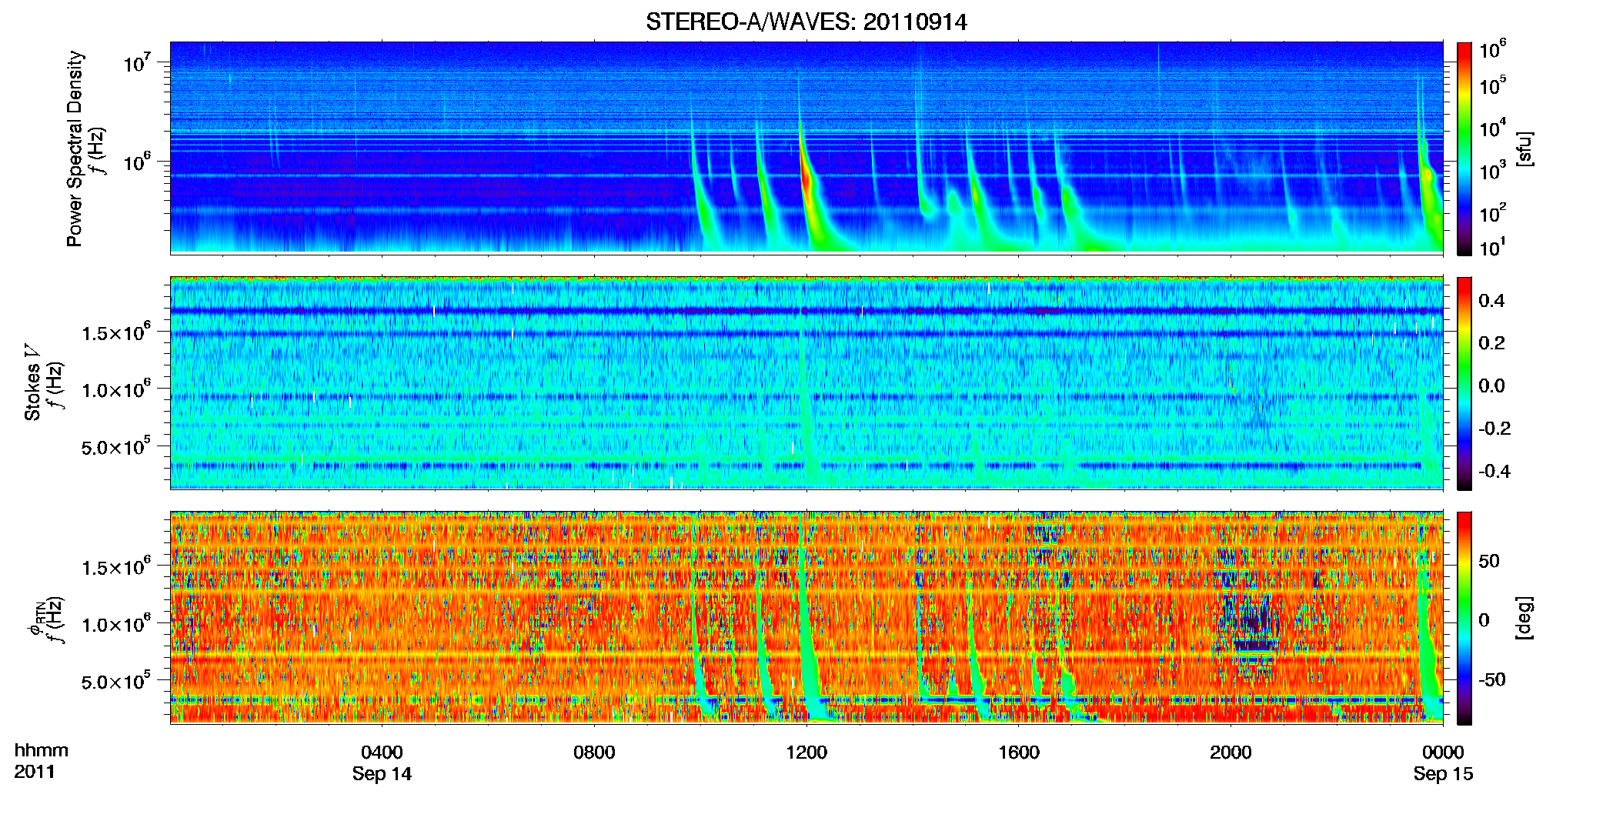1613x831 pixels.
Task: Click the 0.4 Stokes colorbar value
Action: (1491, 300)
